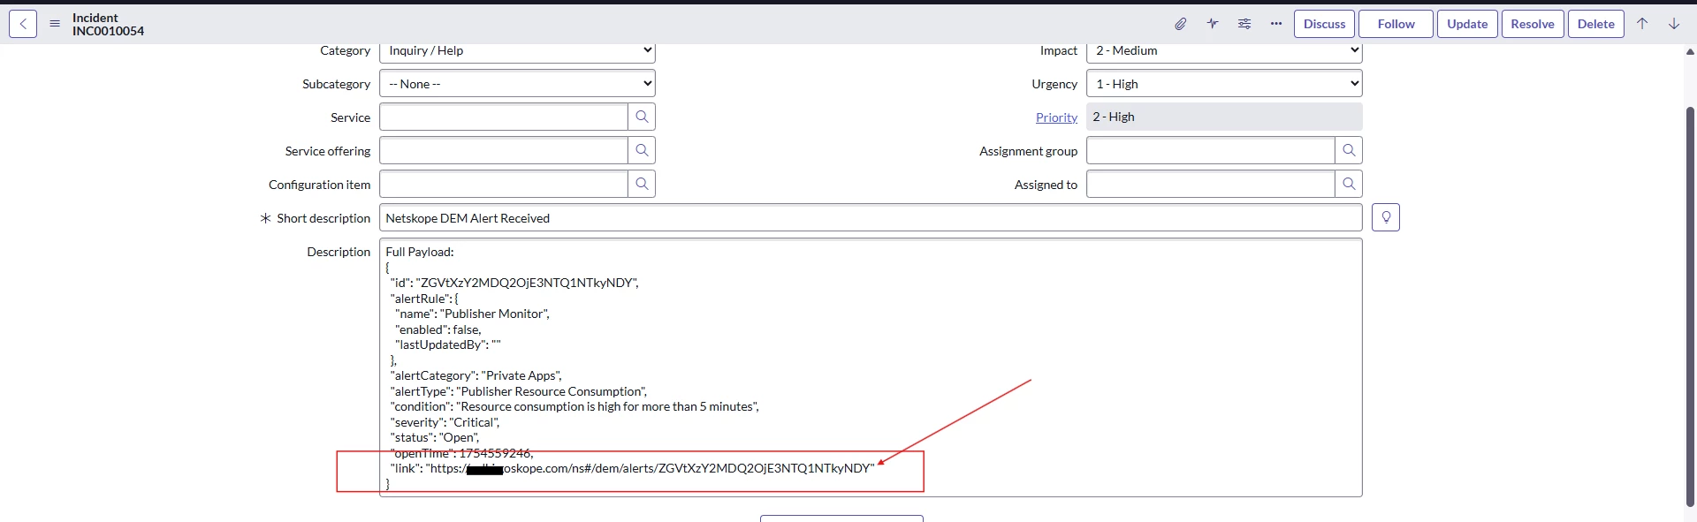Open the Priority link label

[1056, 117]
